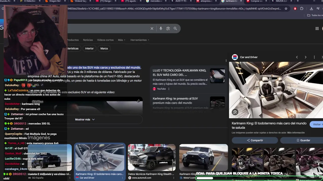Close the aliexpress browser tab
Viewport: 323px width, 181px height.
click(216, 1)
